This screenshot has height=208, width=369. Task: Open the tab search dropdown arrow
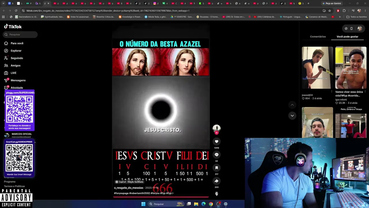(x=4, y=3)
